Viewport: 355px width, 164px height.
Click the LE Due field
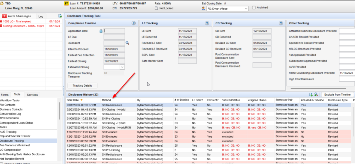[114, 37]
